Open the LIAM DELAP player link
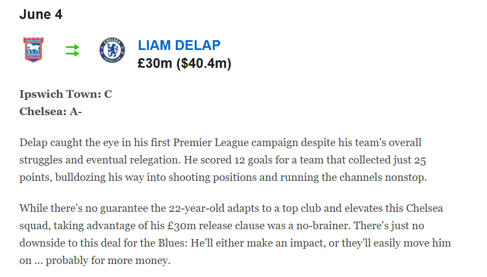This screenshot has width=487, height=277. pos(179,45)
